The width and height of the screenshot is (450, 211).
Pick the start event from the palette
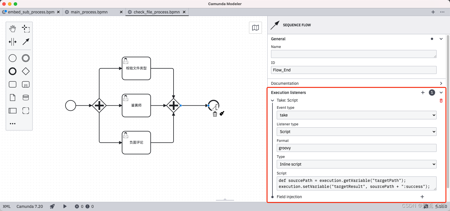[x=13, y=58]
